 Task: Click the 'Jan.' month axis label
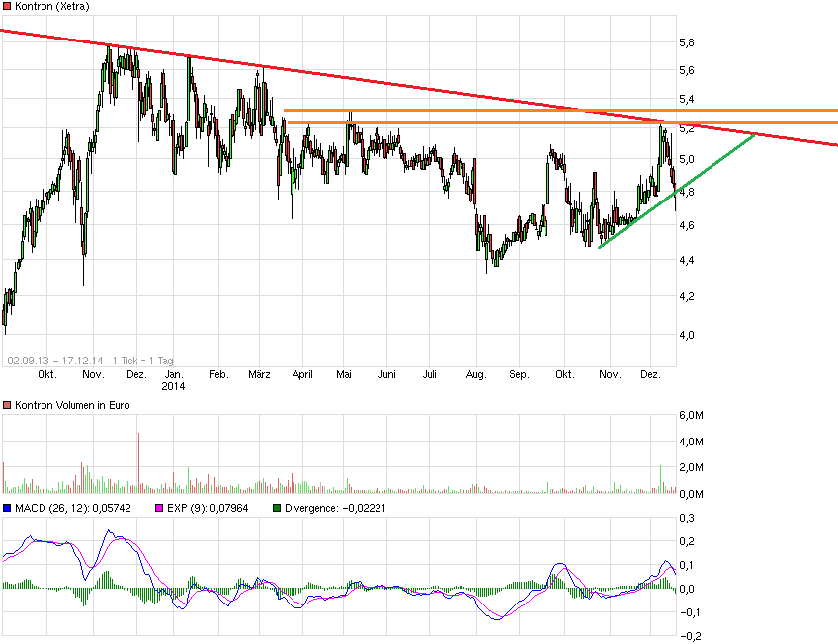pos(174,375)
